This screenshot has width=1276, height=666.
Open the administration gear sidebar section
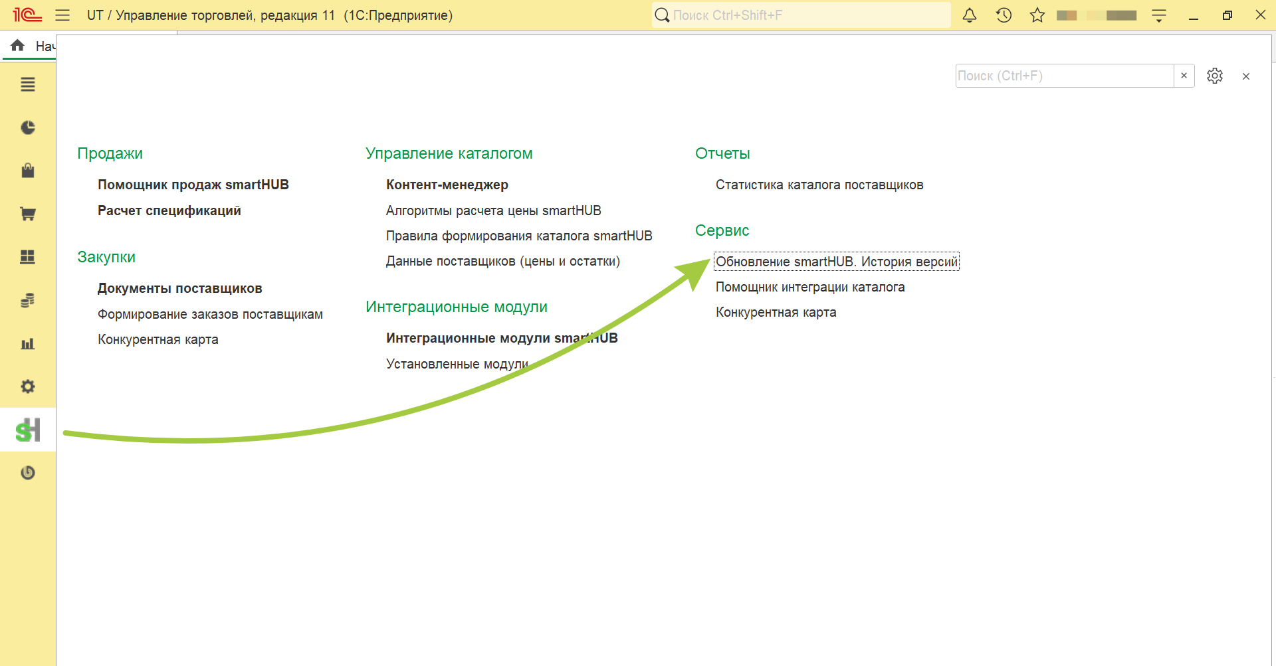28,386
